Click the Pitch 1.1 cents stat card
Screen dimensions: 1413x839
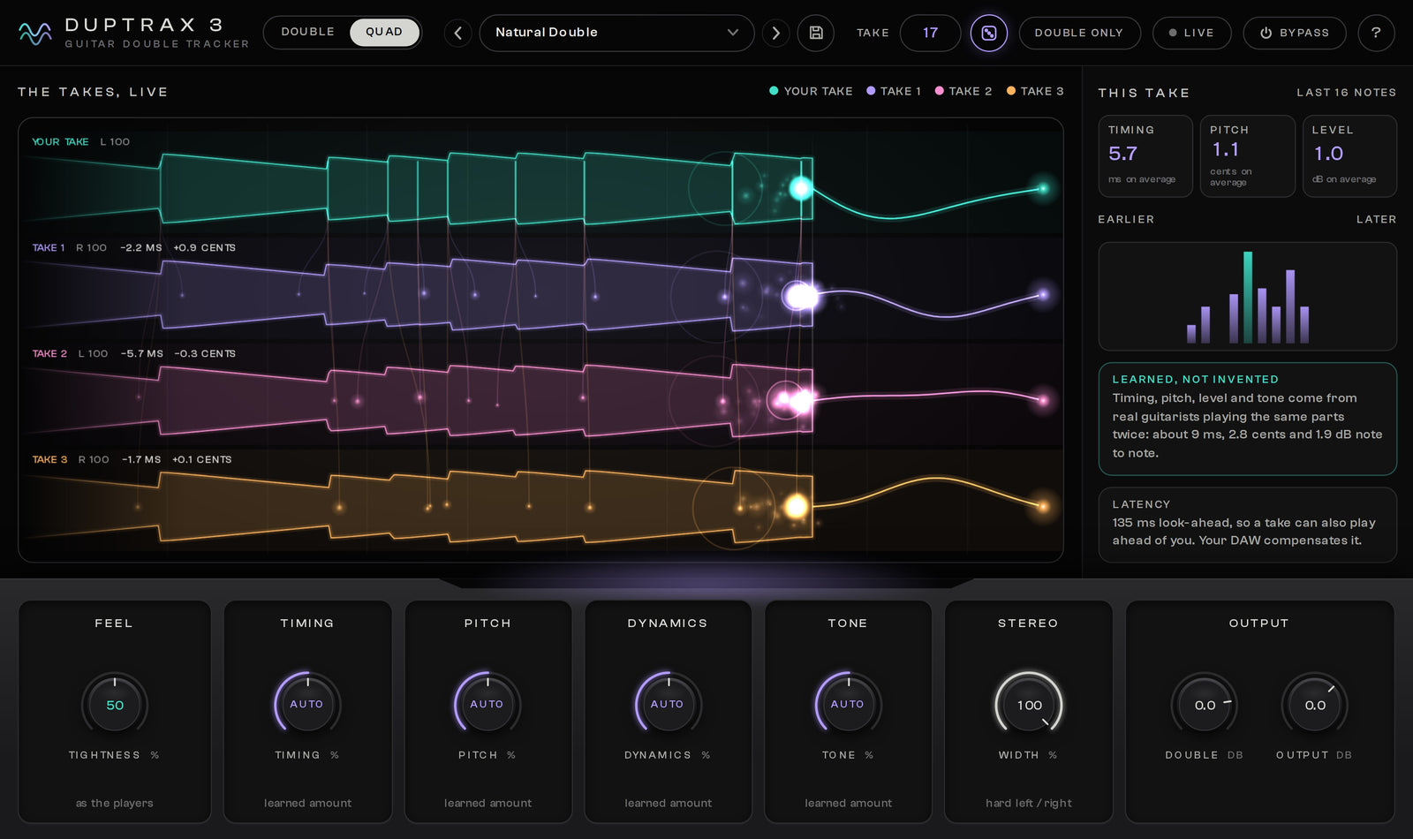[1247, 155]
